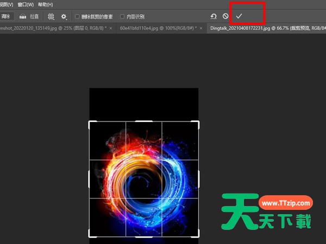326x244 pixels.
Task: Click the 清除 clear button
Action: (6, 16)
